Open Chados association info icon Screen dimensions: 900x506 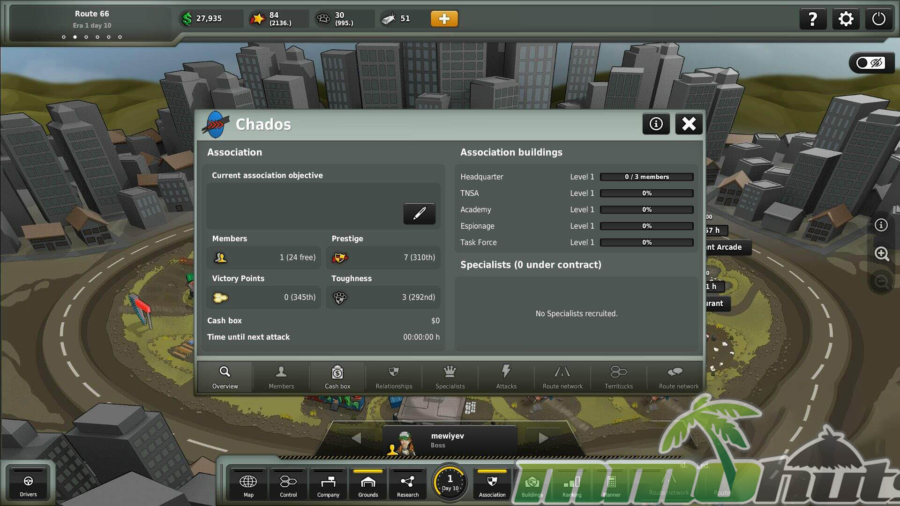(x=656, y=124)
